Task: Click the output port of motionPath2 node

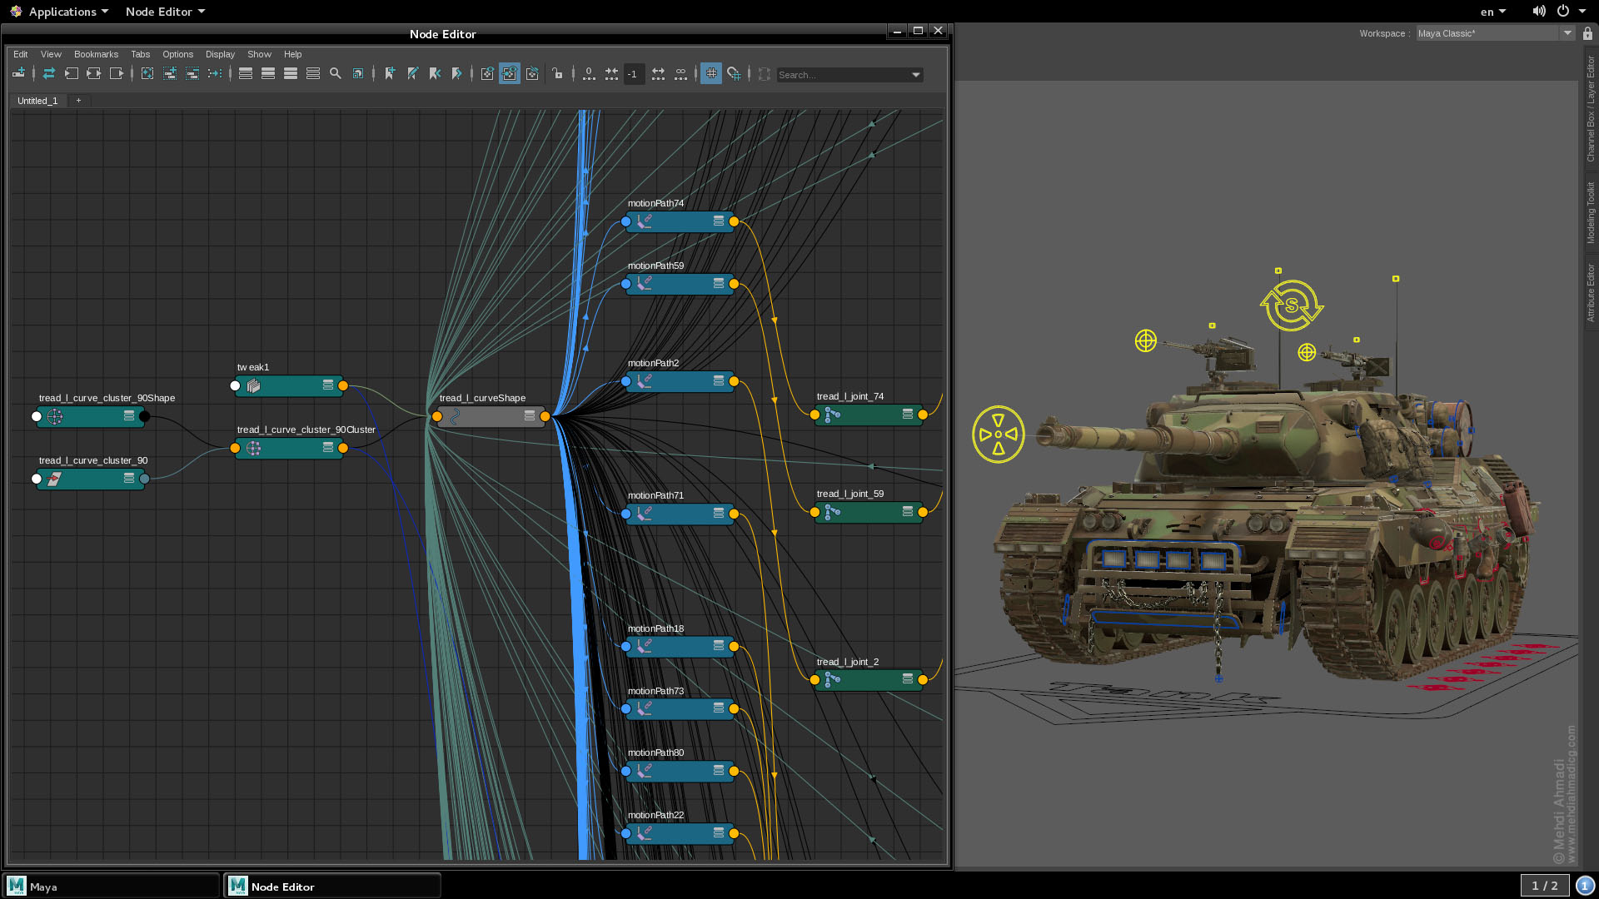Action: tap(734, 381)
